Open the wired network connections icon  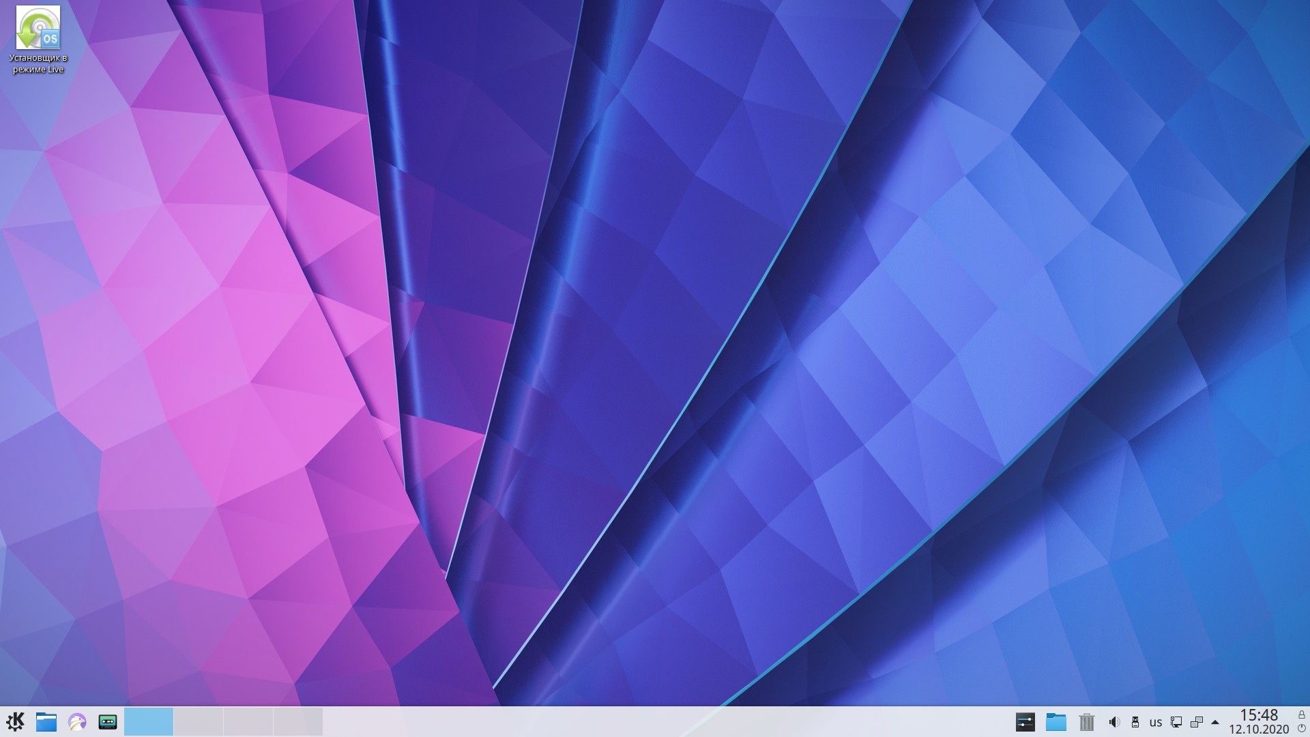point(1176,721)
